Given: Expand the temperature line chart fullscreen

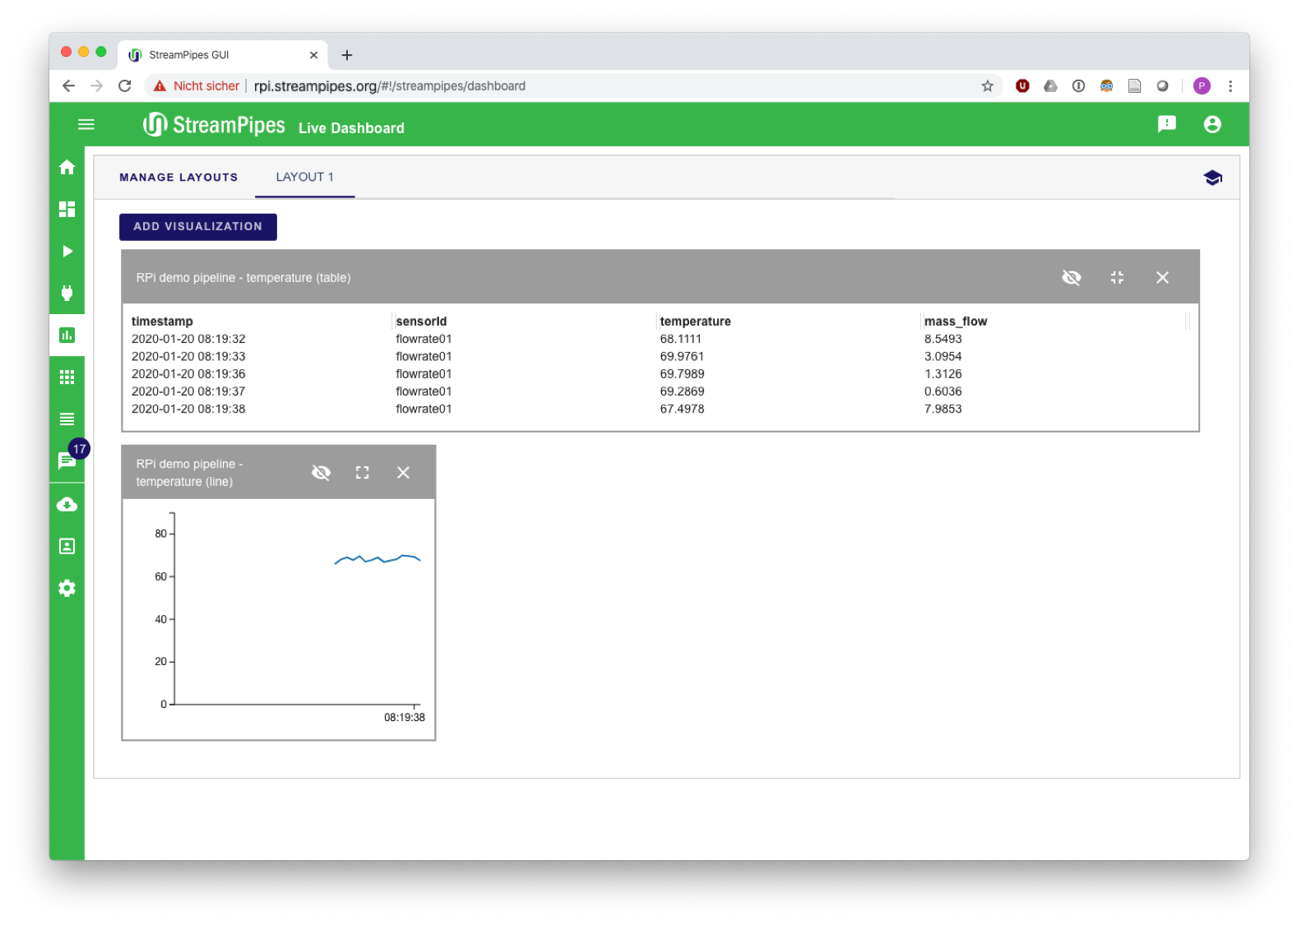Looking at the screenshot, I should (x=362, y=473).
